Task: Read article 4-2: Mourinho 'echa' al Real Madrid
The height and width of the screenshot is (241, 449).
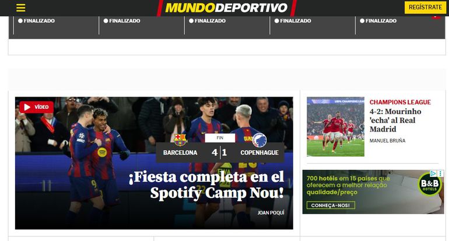Action: pyautogui.click(x=395, y=120)
